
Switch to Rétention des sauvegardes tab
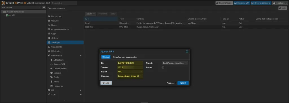(x=125, y=57)
